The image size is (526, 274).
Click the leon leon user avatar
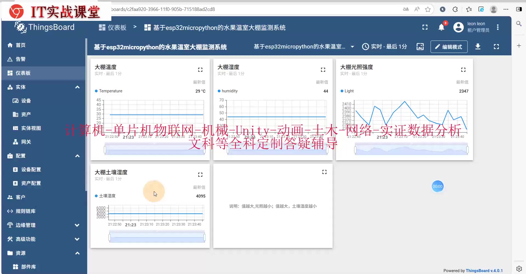[458, 27]
